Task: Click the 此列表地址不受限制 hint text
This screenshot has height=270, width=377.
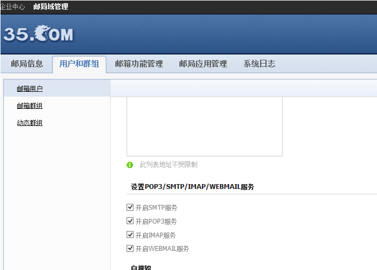Action: tap(169, 165)
